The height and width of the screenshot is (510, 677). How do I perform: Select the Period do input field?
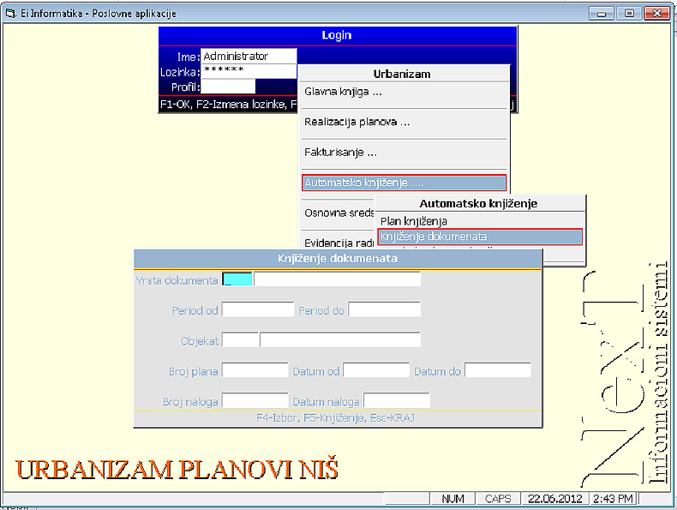pos(384,309)
